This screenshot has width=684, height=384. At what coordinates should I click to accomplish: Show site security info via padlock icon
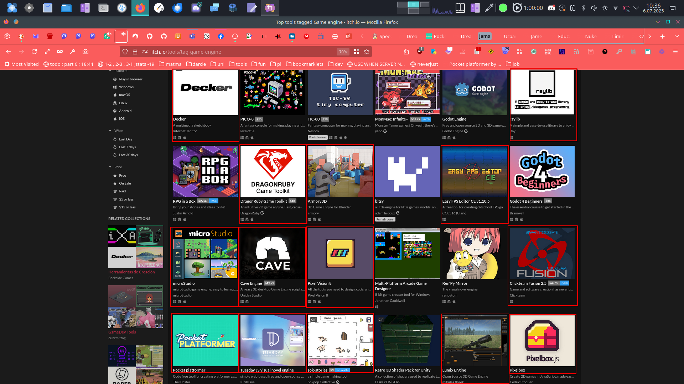135,52
